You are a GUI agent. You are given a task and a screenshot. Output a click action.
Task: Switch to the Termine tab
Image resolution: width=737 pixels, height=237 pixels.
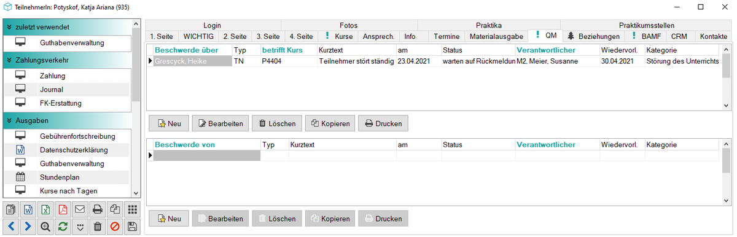click(x=446, y=36)
